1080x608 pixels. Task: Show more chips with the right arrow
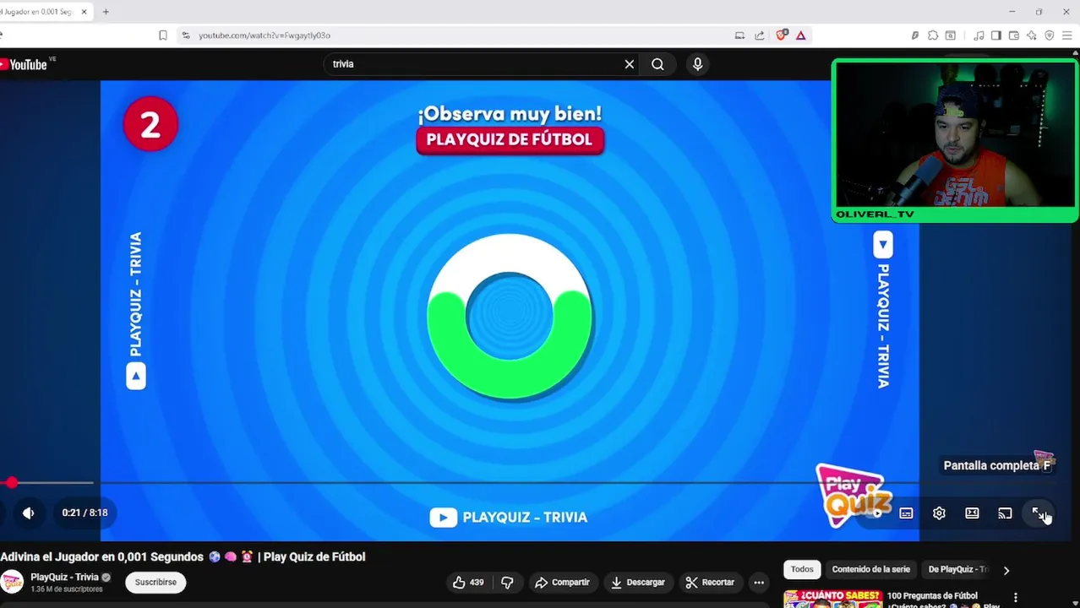1006,570
